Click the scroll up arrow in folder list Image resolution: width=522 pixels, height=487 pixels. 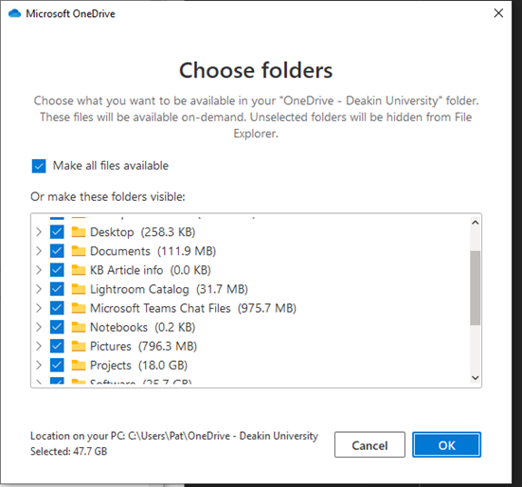[475, 223]
